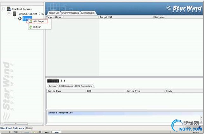Click the green Refresh menu icon
Viewport: 204px width, 134px height.
pos(31,27)
